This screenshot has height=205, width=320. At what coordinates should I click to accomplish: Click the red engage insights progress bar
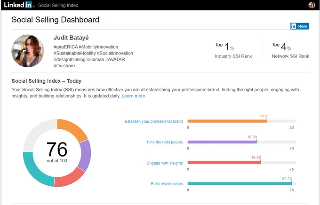(x=224, y=163)
